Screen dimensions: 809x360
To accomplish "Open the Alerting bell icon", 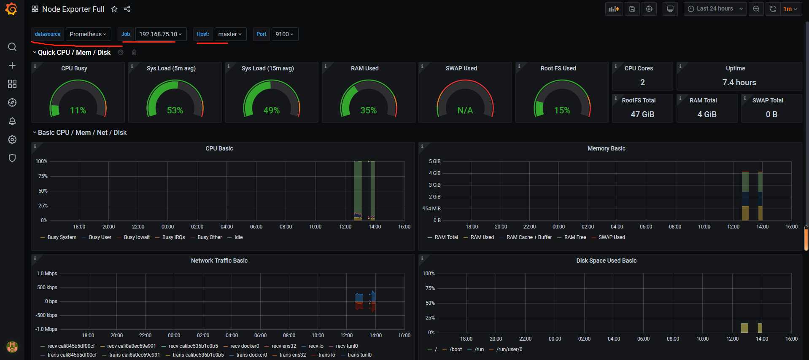I will (12, 121).
